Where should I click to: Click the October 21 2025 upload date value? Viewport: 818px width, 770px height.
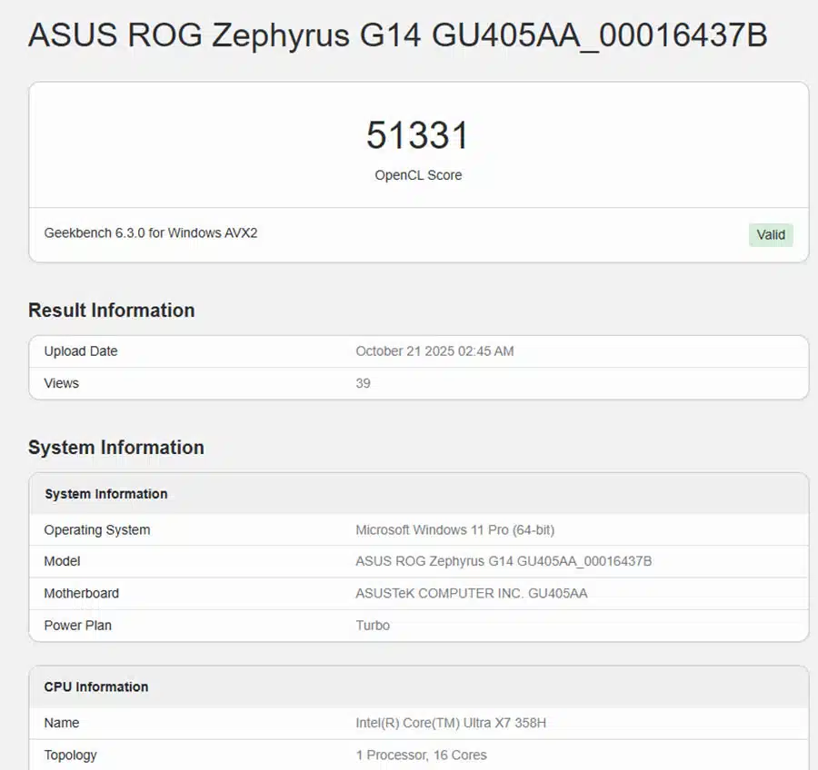pyautogui.click(x=434, y=351)
